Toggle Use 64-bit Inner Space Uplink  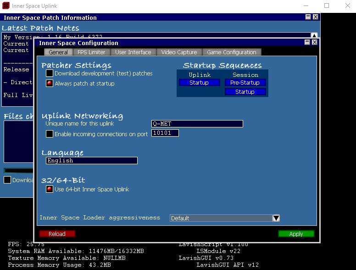[x=50, y=189]
